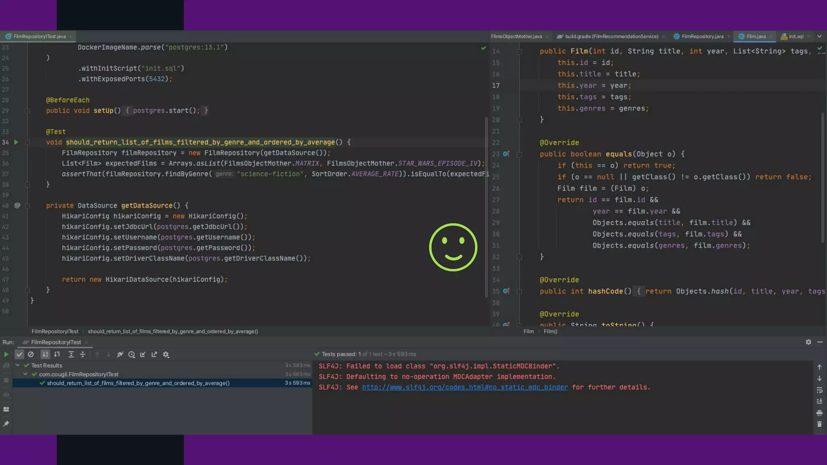Switch to FilmRepository.java tab

click(702, 36)
